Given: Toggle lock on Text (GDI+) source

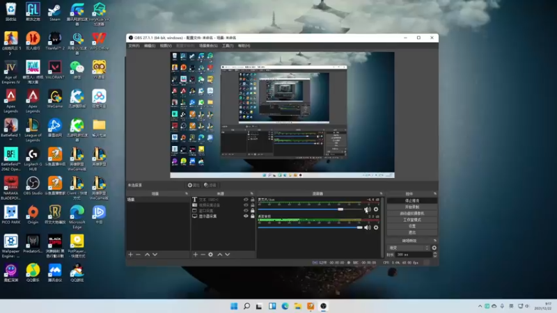Looking at the screenshot, I should [253, 200].
